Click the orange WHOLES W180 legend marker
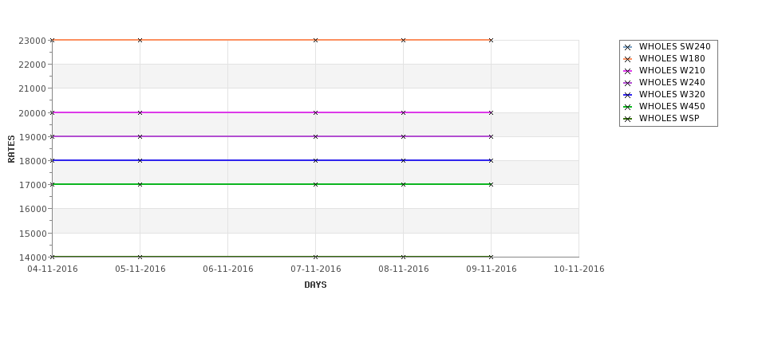Image resolution: width=778 pixels, height=342 pixels. 628,60
